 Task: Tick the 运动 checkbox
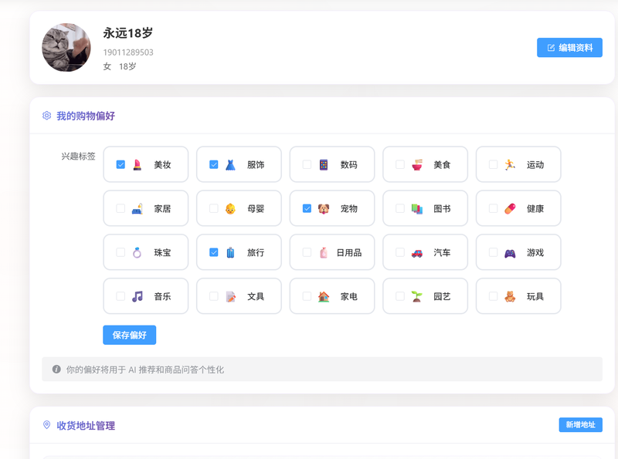493,164
